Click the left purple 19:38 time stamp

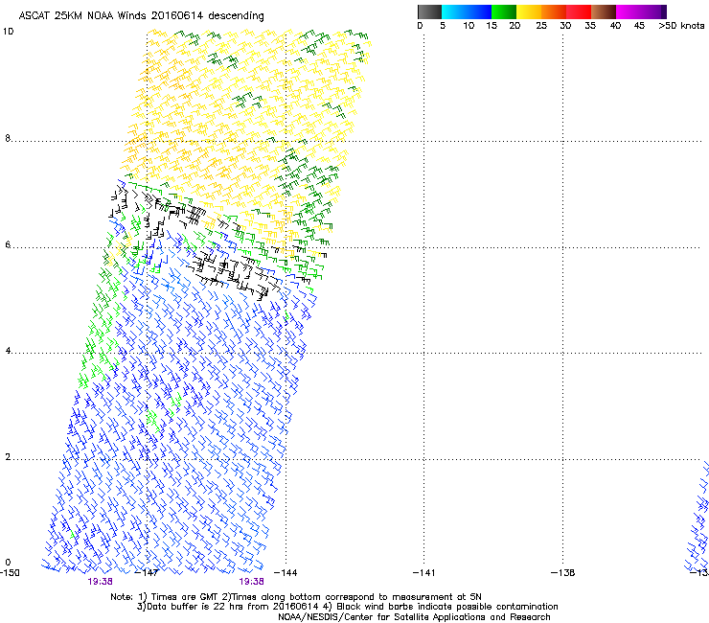[x=100, y=582]
